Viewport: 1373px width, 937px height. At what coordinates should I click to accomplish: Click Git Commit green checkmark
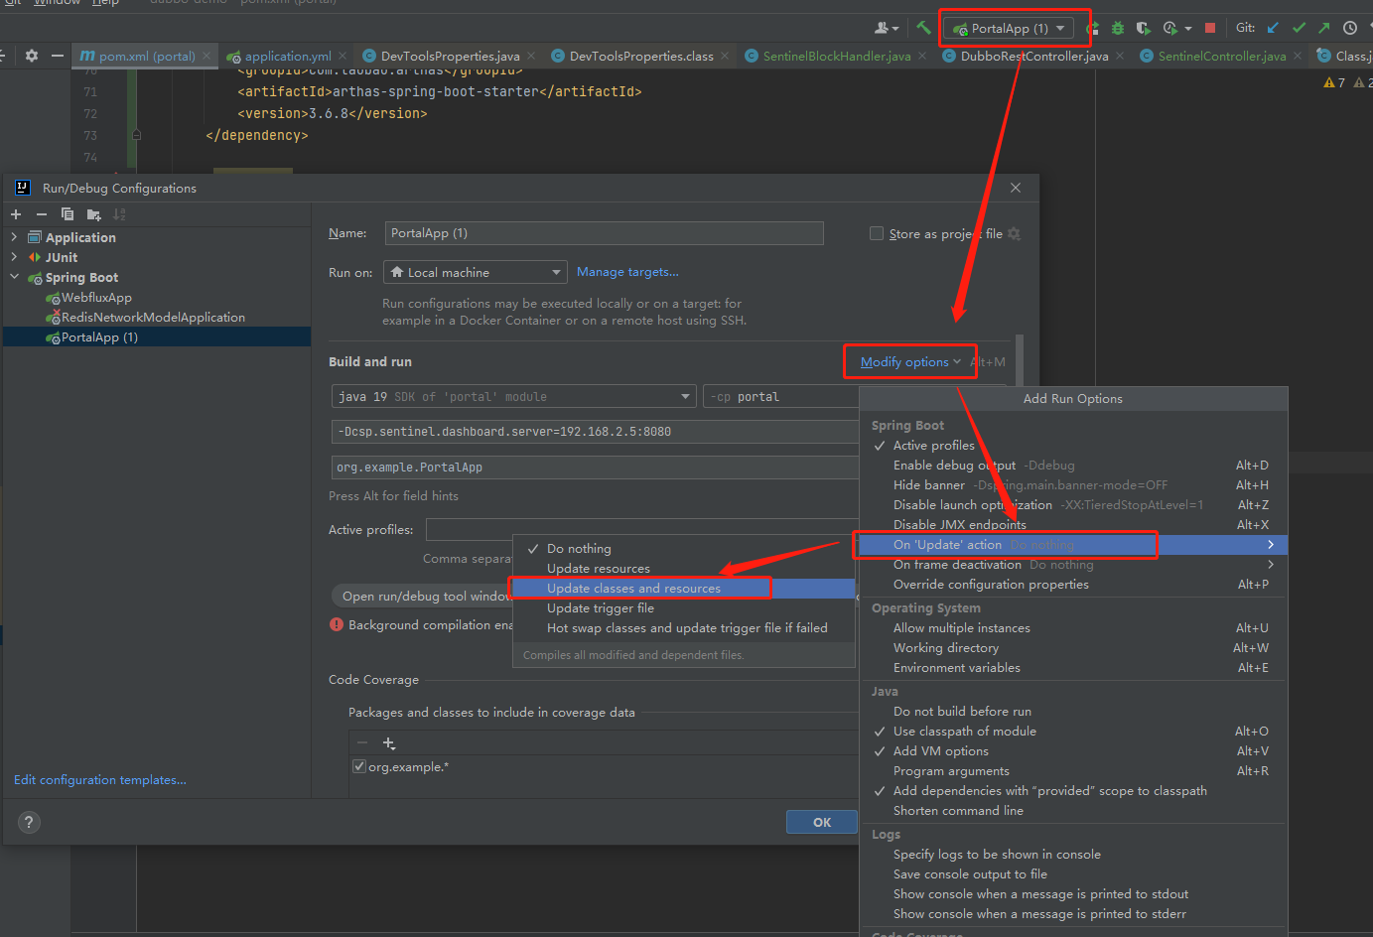click(1299, 28)
